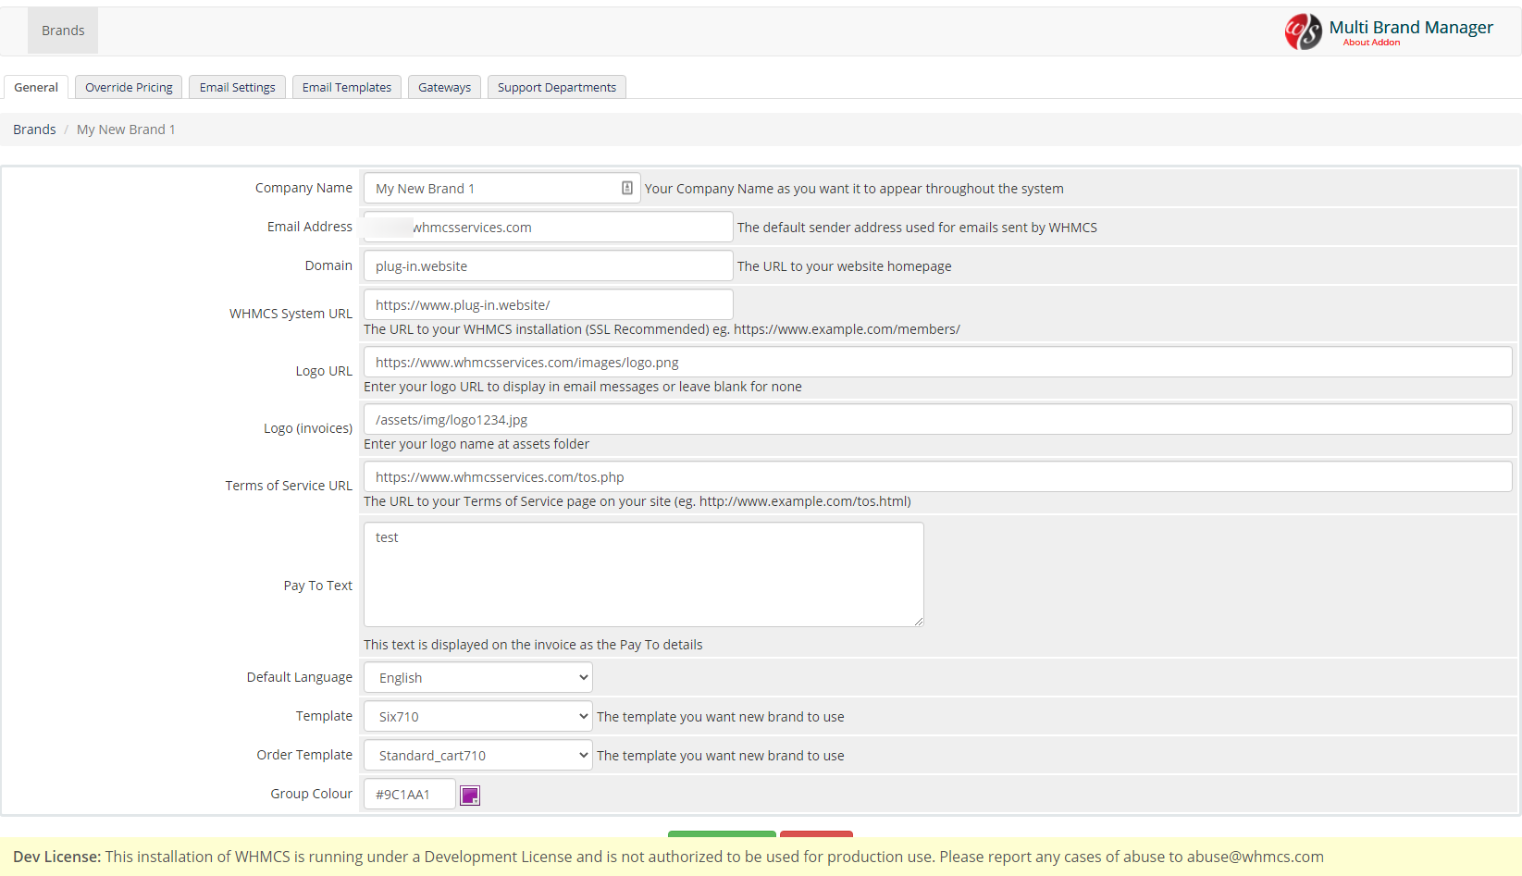The width and height of the screenshot is (1522, 876).
Task: Click the Group Colour field label
Action: pos(311,794)
